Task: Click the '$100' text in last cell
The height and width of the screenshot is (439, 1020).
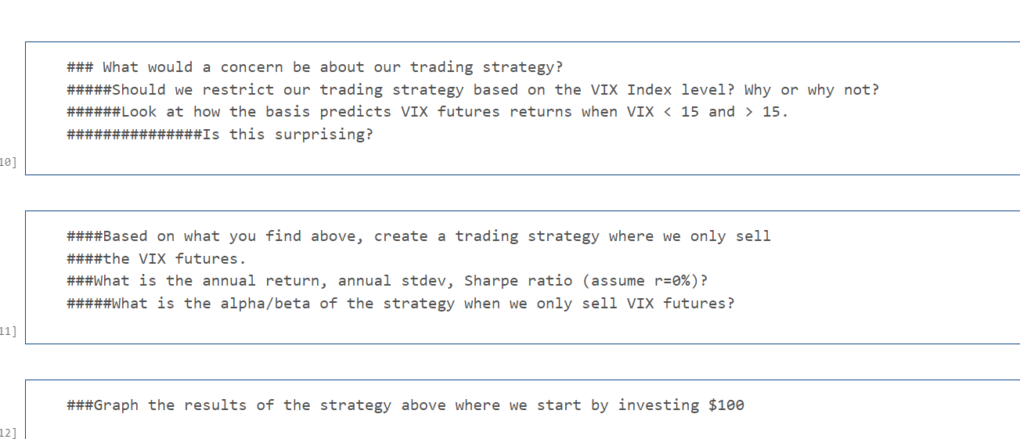Action: pos(726,405)
